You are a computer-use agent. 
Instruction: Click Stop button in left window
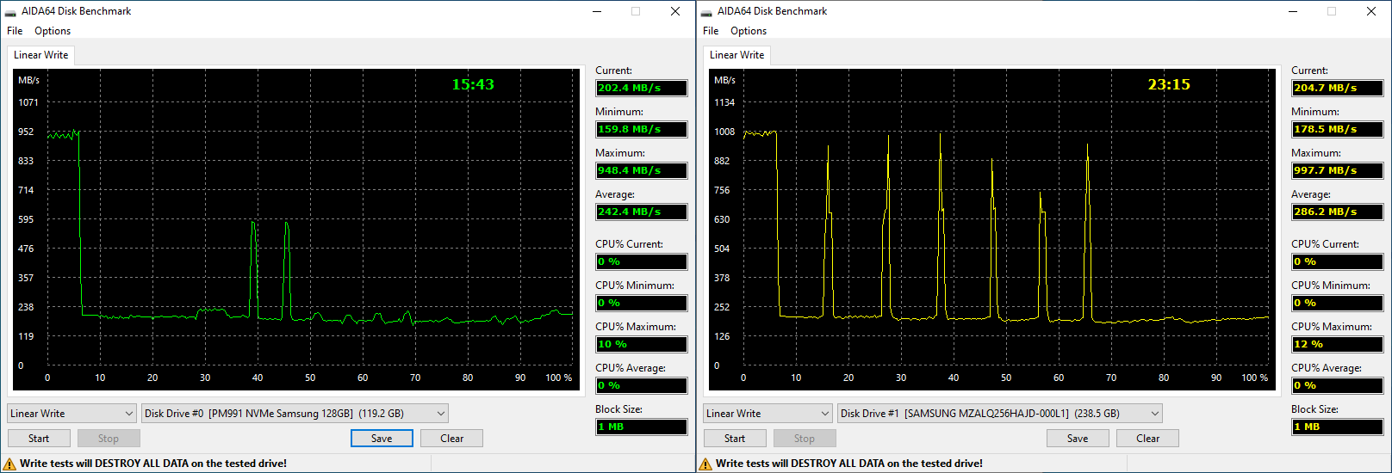(109, 439)
